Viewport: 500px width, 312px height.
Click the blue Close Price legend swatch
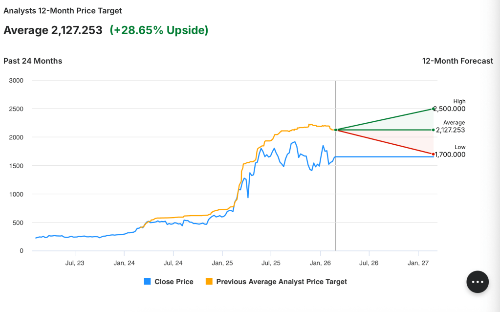click(147, 282)
